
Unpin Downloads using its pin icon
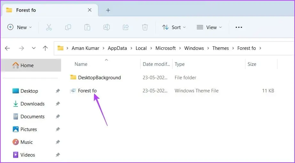pyautogui.click(x=58, y=104)
